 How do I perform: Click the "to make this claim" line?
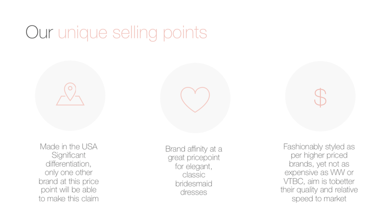click(x=68, y=198)
